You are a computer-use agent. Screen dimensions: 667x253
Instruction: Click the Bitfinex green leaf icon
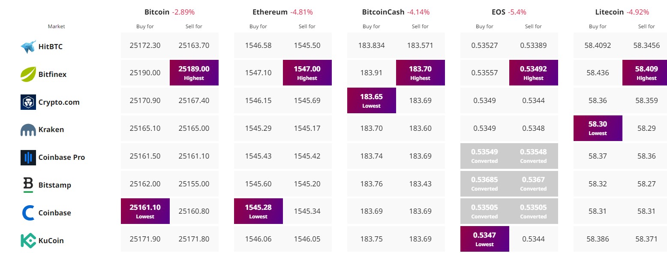(28, 74)
